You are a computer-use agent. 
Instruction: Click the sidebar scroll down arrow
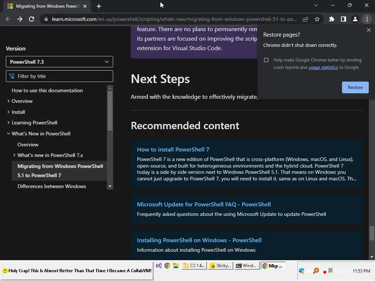[110, 186]
